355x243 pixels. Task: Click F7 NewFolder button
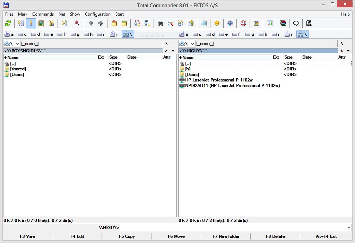pyautogui.click(x=226, y=236)
